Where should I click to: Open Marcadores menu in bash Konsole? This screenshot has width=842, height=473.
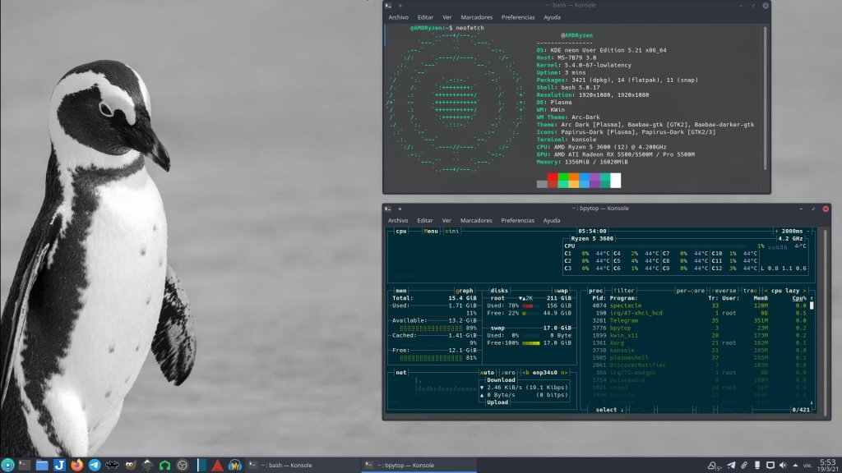pos(477,16)
